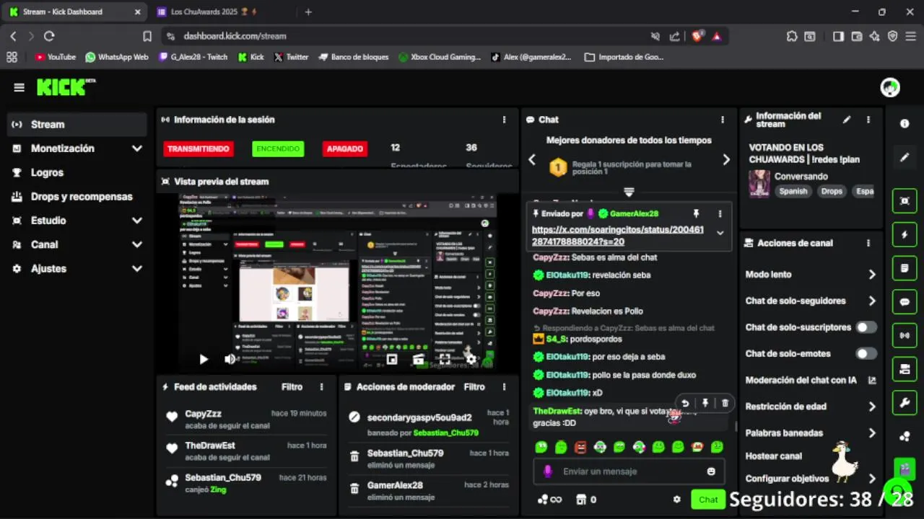The image size is (924, 519).
Task: Click Filtro in Acciones de moderador
Action: click(x=474, y=387)
